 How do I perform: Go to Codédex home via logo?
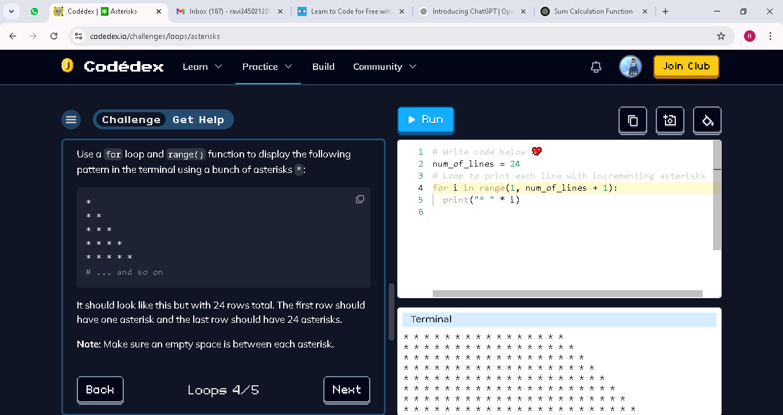[112, 66]
